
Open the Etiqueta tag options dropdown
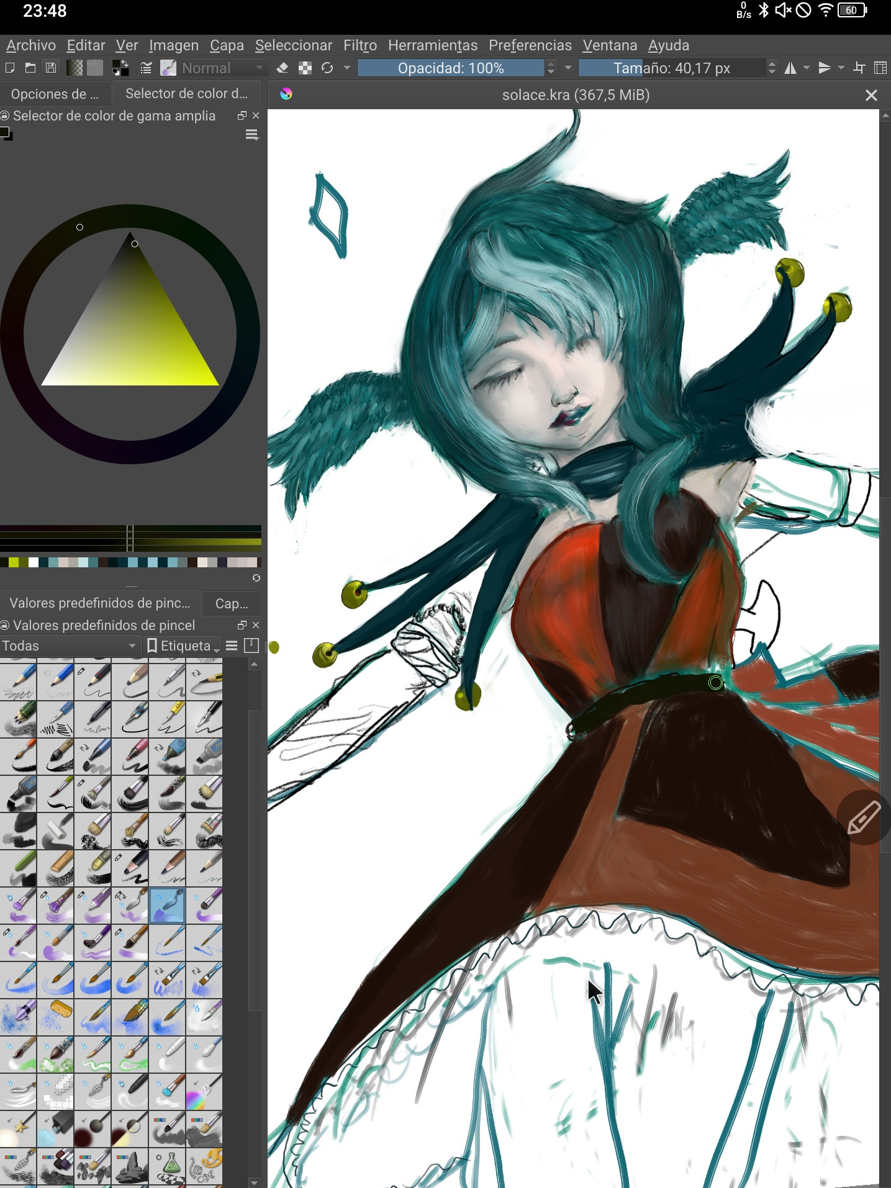184,646
